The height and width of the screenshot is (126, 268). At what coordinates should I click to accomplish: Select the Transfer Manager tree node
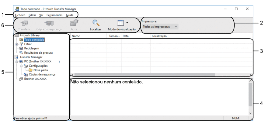pos(31,57)
